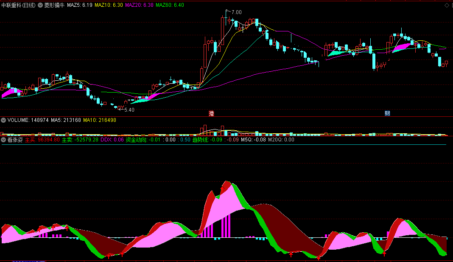Click the 资金动向: -0.01 value
Screen dimensions: 453x262
pyautogui.click(x=143, y=140)
